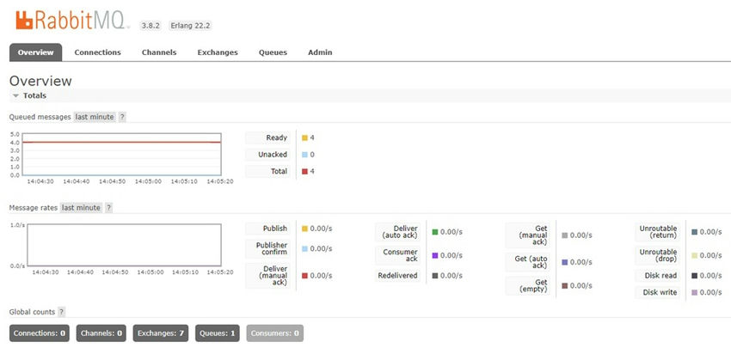Click the Deliver (manual ack) red swatch
Image resolution: width=731 pixels, height=348 pixels.
tap(305, 276)
